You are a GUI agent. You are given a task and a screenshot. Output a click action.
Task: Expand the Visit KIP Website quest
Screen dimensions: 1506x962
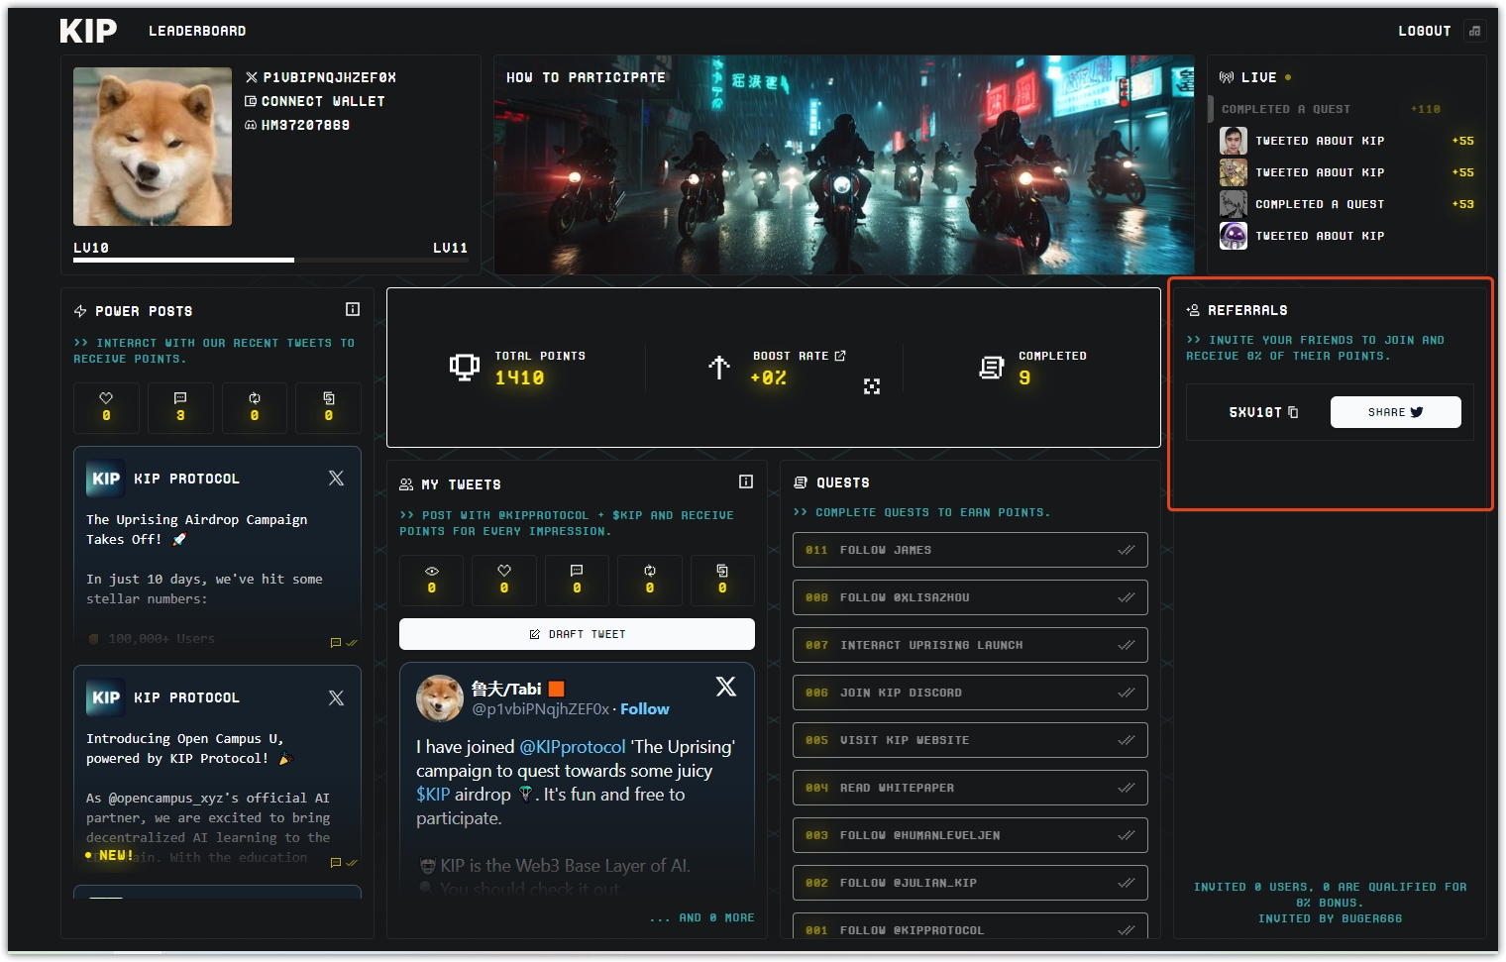(969, 740)
